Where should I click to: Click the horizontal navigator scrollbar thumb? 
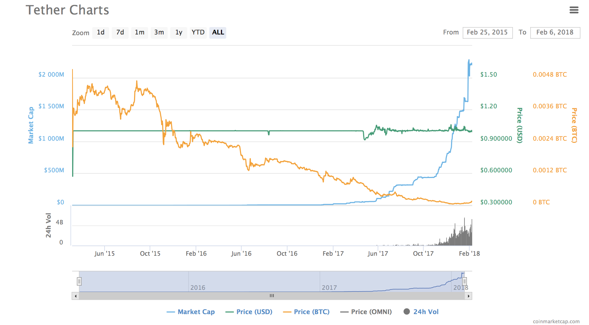coord(272,296)
